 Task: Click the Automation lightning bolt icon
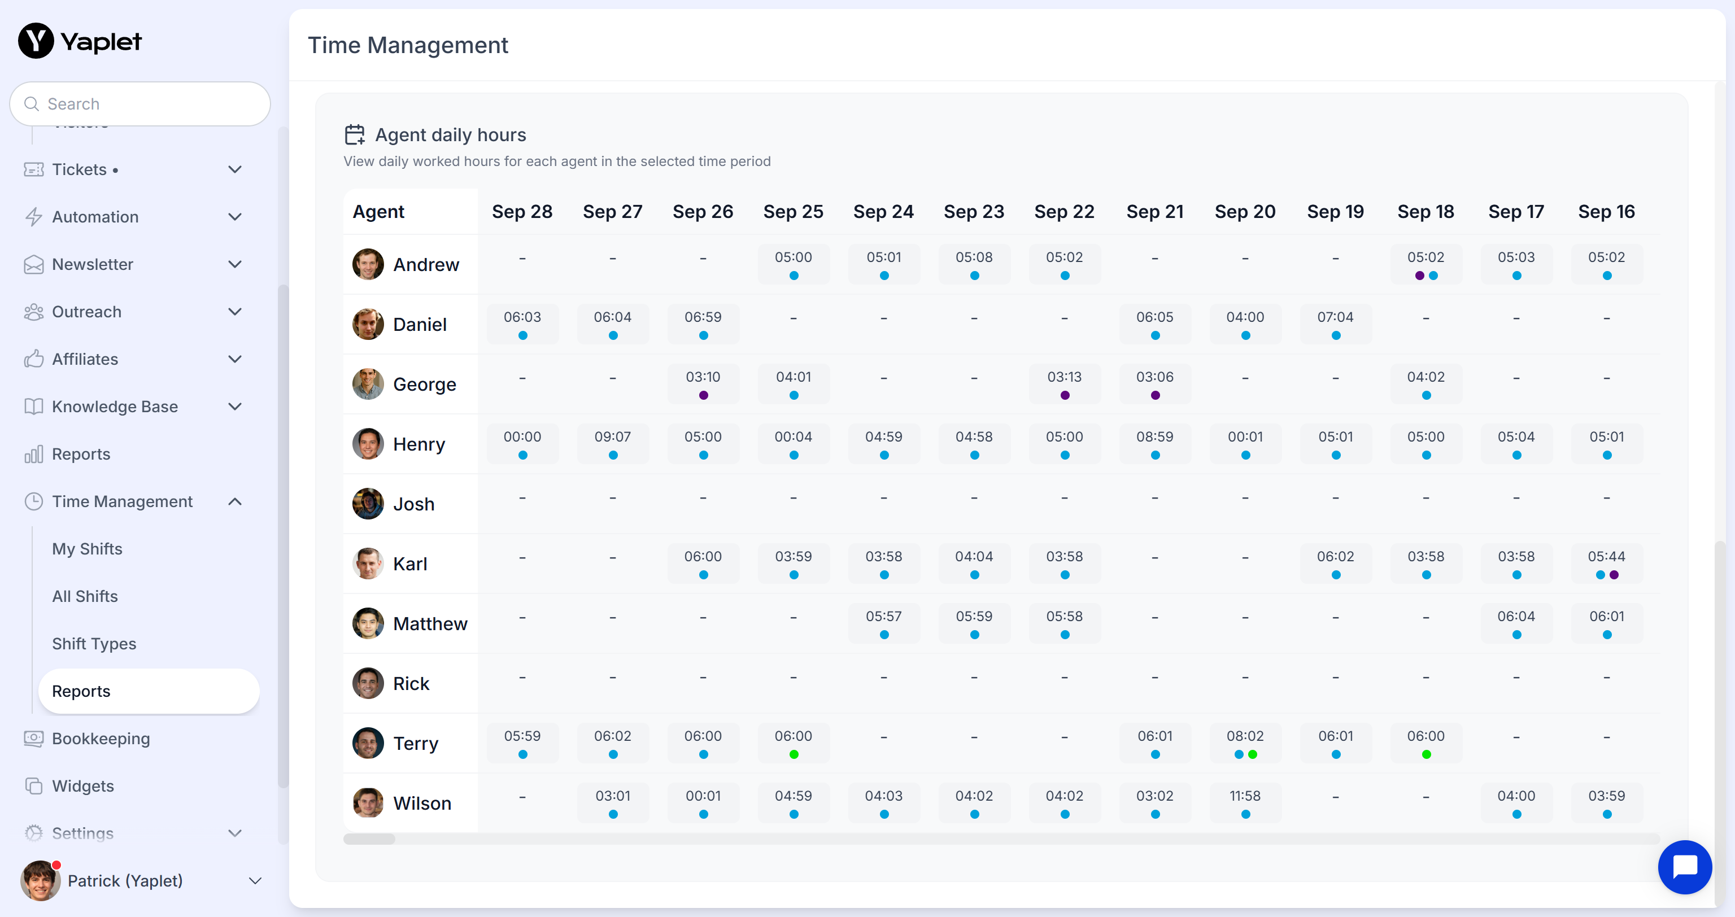pos(34,217)
